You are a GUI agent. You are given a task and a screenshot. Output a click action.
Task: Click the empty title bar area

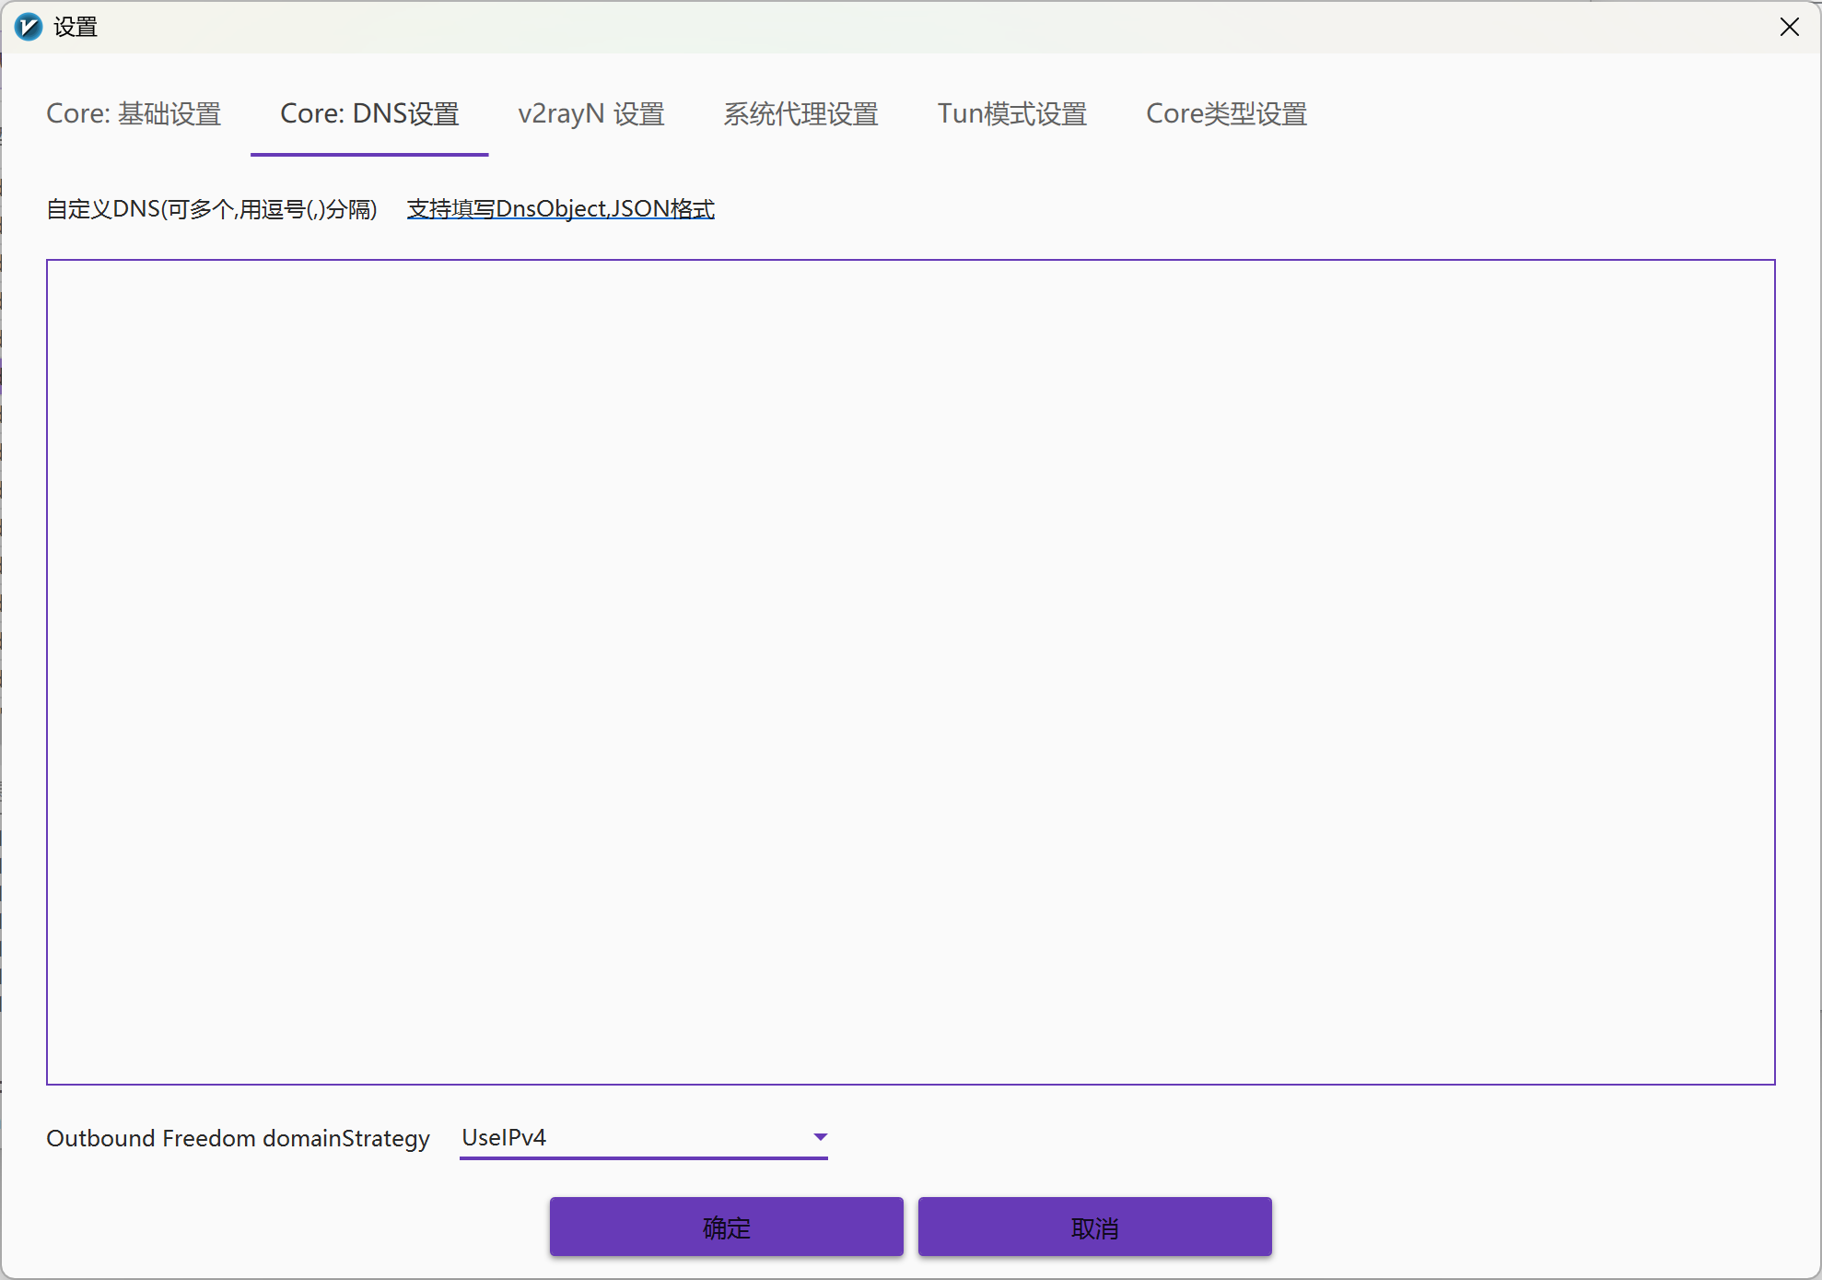(x=921, y=27)
